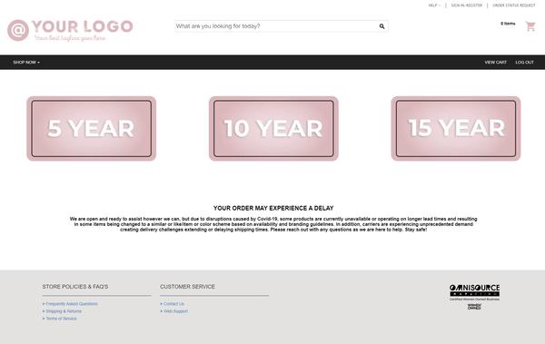Open the Contact Us link
This screenshot has width=545, height=344.
173,304
